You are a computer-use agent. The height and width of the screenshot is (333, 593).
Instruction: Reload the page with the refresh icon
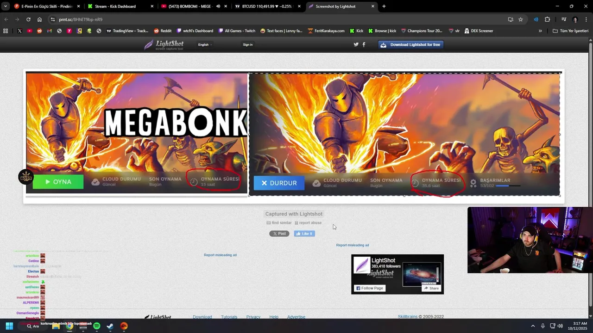pos(28,19)
